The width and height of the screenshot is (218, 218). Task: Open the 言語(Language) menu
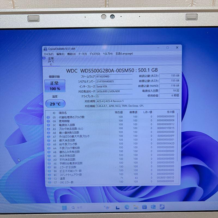(x=124, y=53)
